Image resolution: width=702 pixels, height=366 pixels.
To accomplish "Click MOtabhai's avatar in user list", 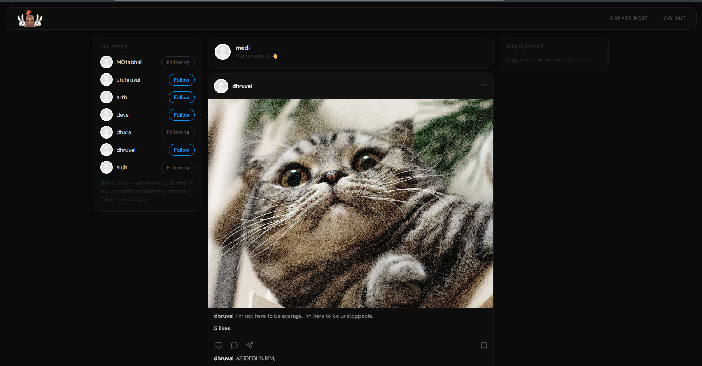I will coord(106,62).
